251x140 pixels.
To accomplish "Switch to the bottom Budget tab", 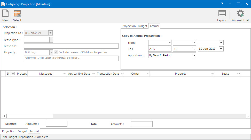I will (22, 131).
